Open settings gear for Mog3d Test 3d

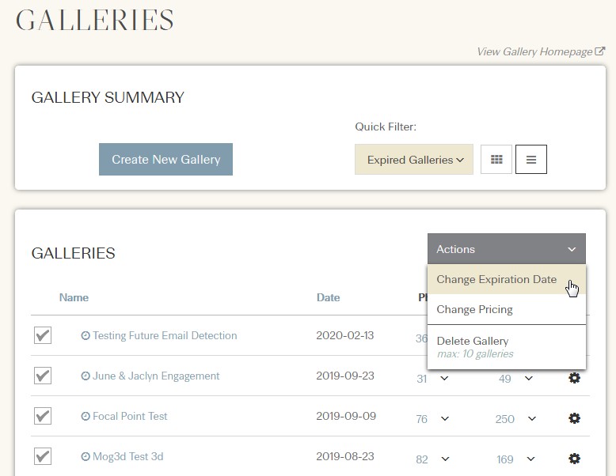(x=574, y=459)
